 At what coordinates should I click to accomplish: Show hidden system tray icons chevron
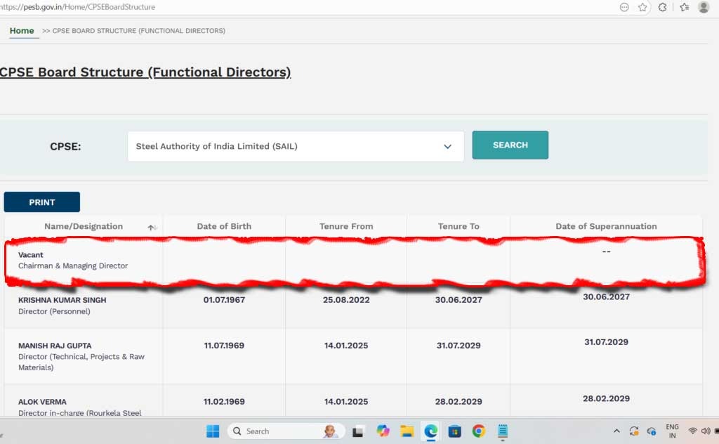coord(616,431)
